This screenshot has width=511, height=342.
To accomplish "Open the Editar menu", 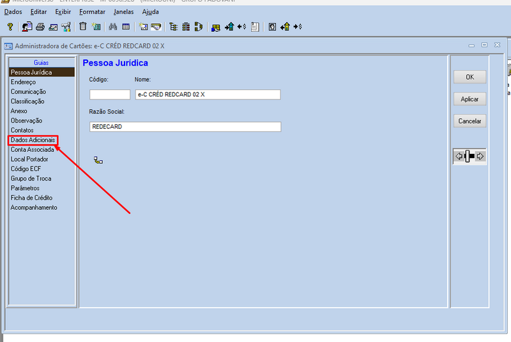I will coord(38,12).
